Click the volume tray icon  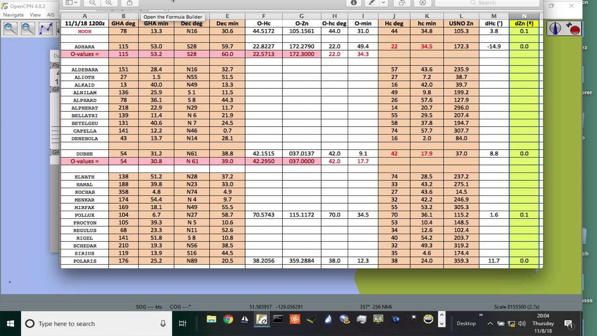522,323
